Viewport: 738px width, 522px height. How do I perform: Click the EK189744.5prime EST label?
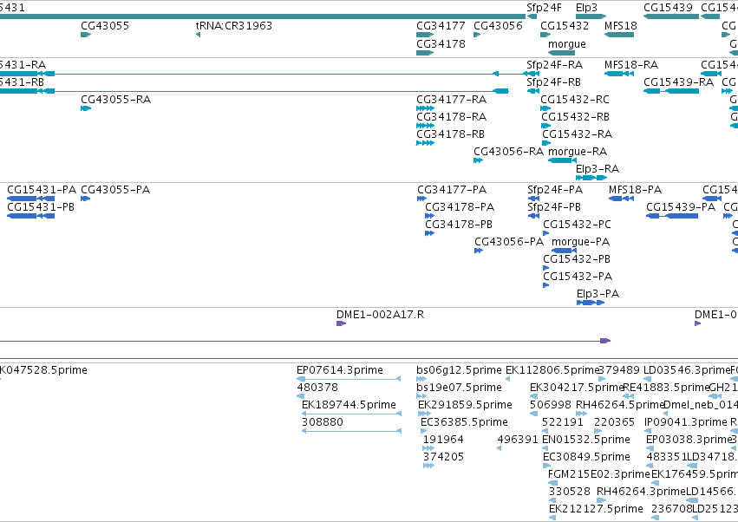[349, 405]
